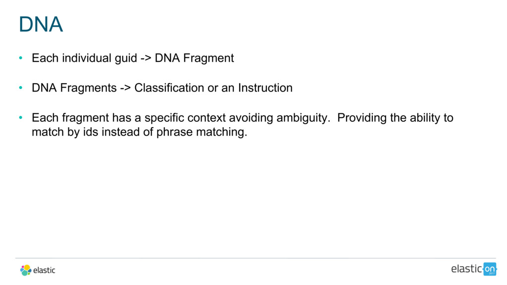Click the "elastic" wordmark beside the colorful logo
The width and height of the screenshot is (507, 285).
click(44, 270)
